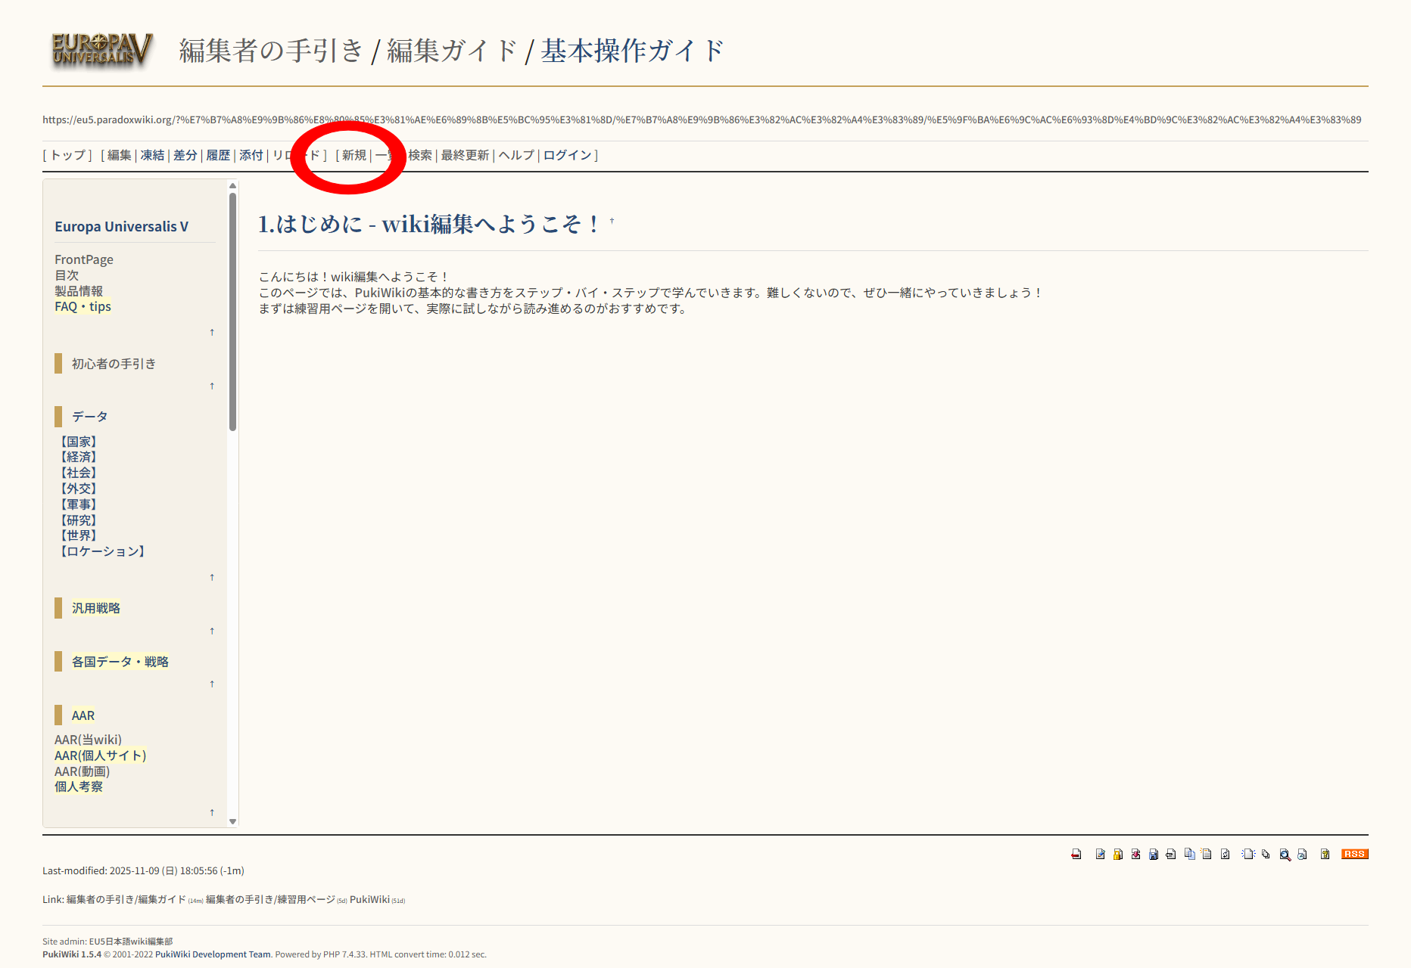Image resolution: width=1411 pixels, height=968 pixels.
Task: Click the PukiWiki Development Team link
Action: coord(213,954)
